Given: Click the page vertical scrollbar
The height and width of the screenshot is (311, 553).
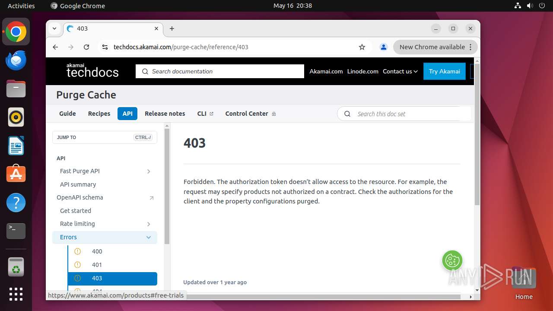Looking at the screenshot, I should tap(477, 134).
